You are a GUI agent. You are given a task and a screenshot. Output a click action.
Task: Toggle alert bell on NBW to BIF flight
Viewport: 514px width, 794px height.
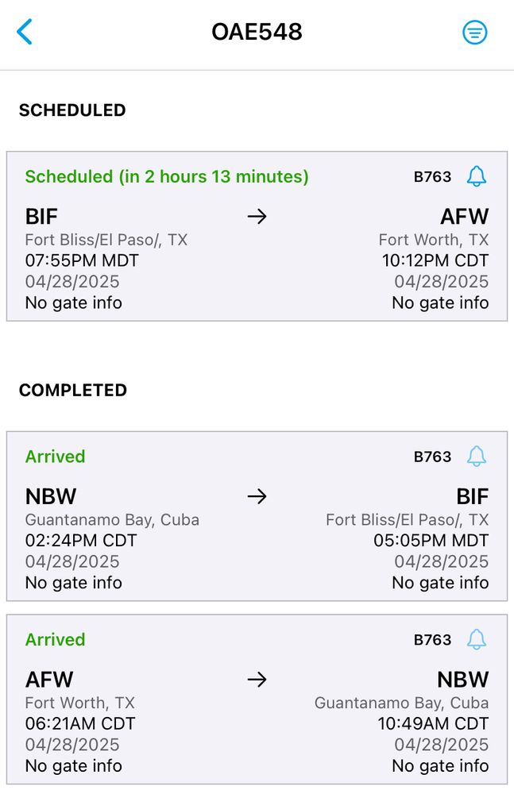(x=477, y=457)
